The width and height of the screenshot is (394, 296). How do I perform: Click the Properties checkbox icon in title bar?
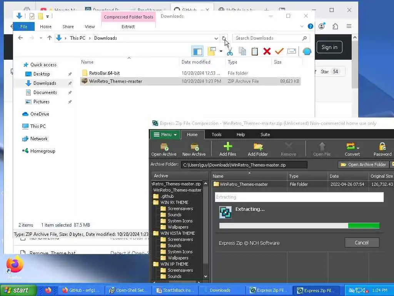(x=32, y=16)
